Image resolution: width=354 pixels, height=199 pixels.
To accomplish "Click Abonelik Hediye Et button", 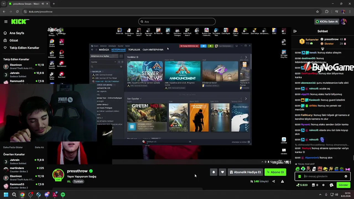I will coord(245,172).
